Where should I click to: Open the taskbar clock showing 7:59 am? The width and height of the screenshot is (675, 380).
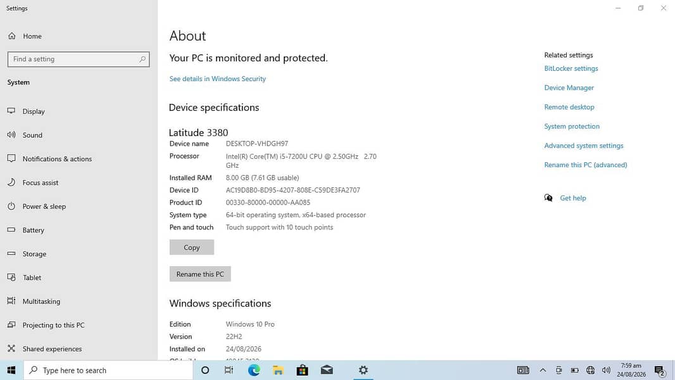[631, 370]
